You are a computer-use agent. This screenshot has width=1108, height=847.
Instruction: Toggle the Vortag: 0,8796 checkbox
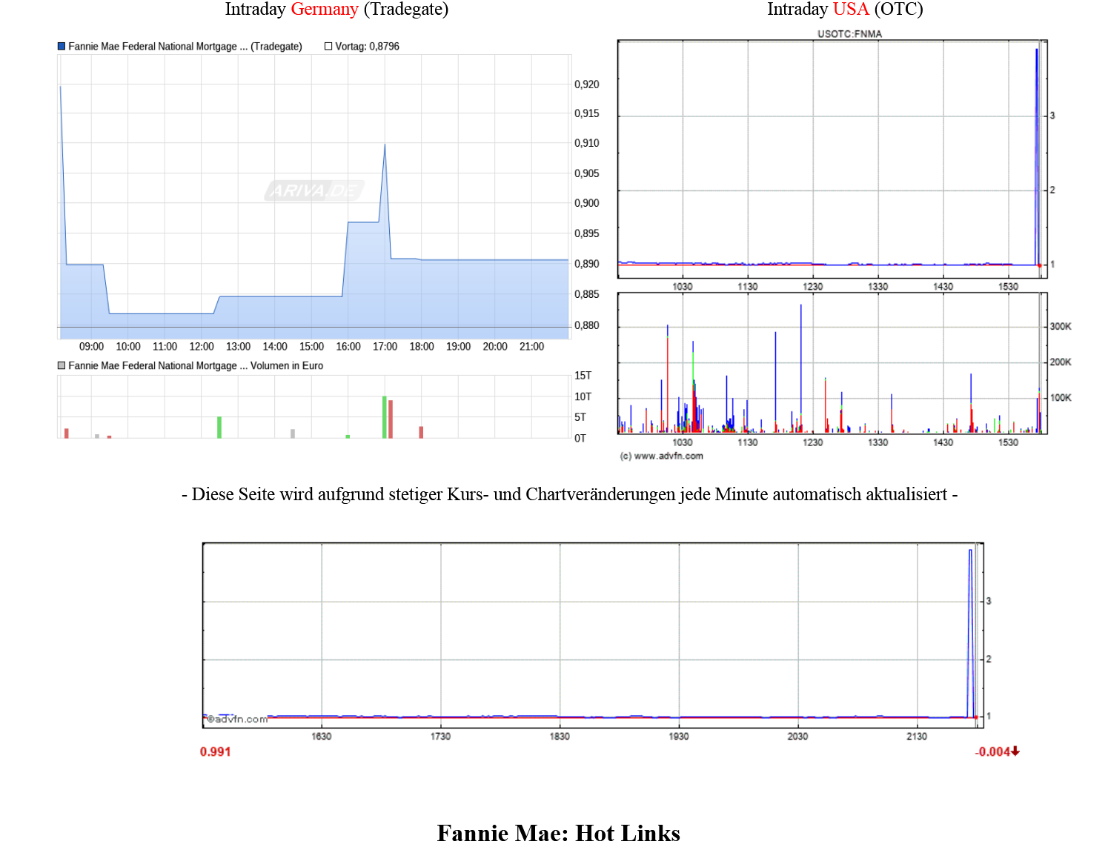tap(329, 46)
